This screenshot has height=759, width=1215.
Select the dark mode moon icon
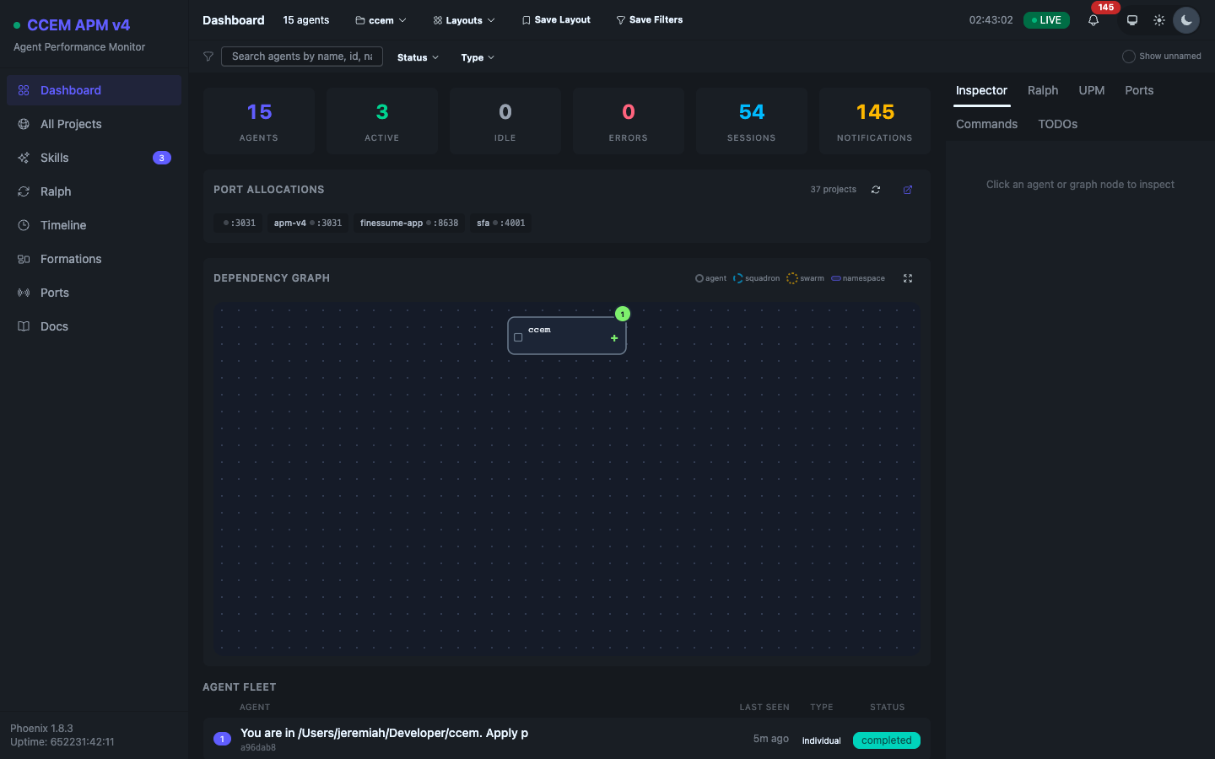tap(1186, 20)
